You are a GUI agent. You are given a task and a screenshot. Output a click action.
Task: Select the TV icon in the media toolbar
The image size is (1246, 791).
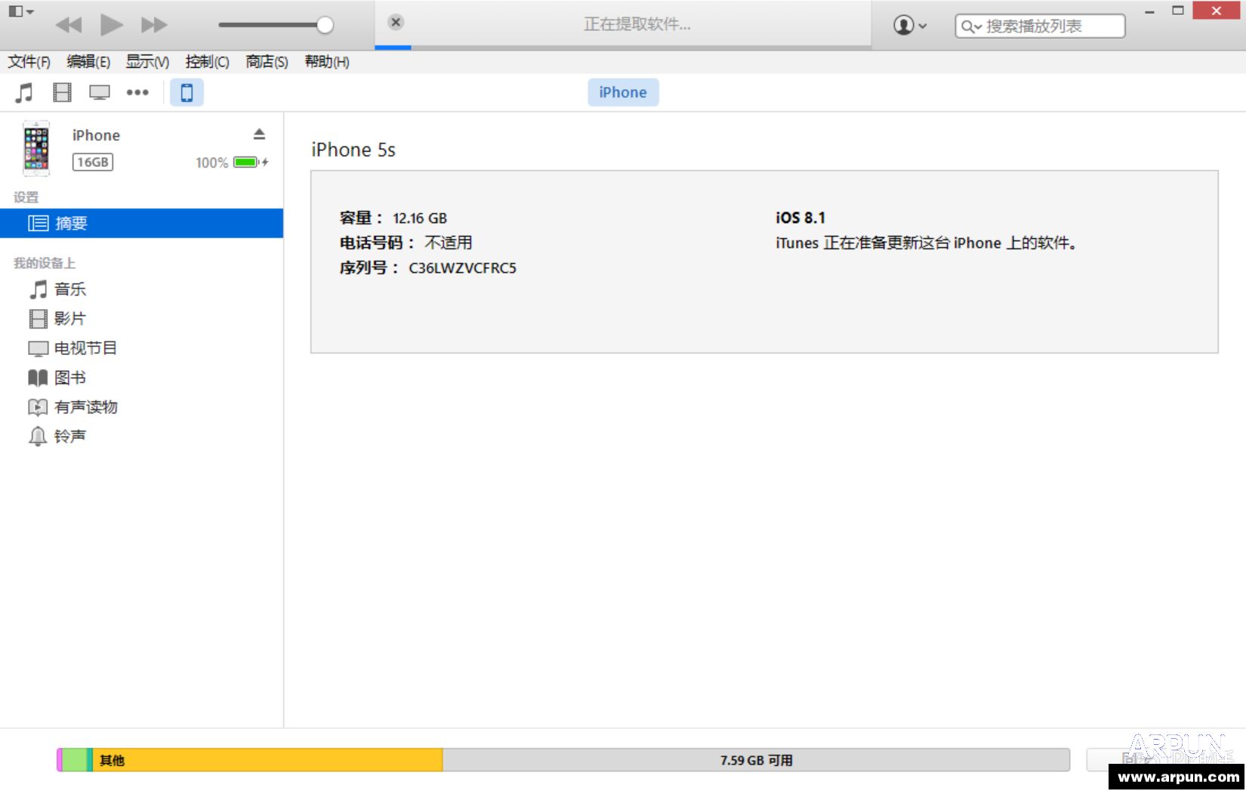pos(99,92)
